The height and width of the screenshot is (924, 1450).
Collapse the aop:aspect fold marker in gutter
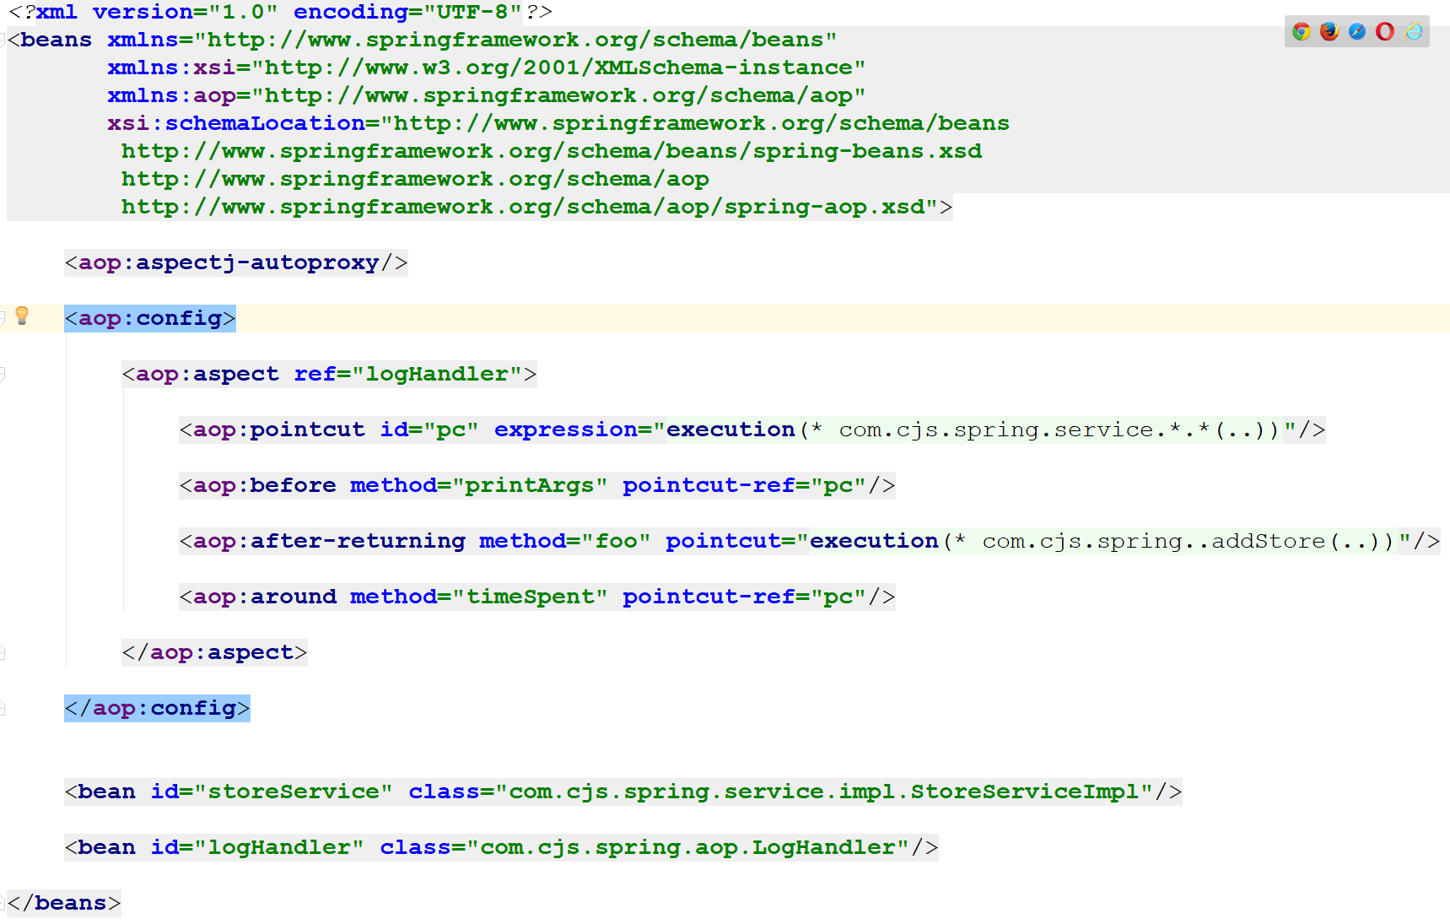click(3, 374)
